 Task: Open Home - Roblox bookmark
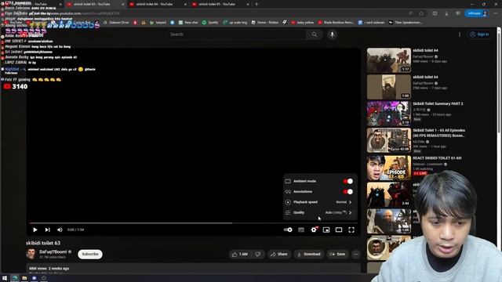coord(265,23)
